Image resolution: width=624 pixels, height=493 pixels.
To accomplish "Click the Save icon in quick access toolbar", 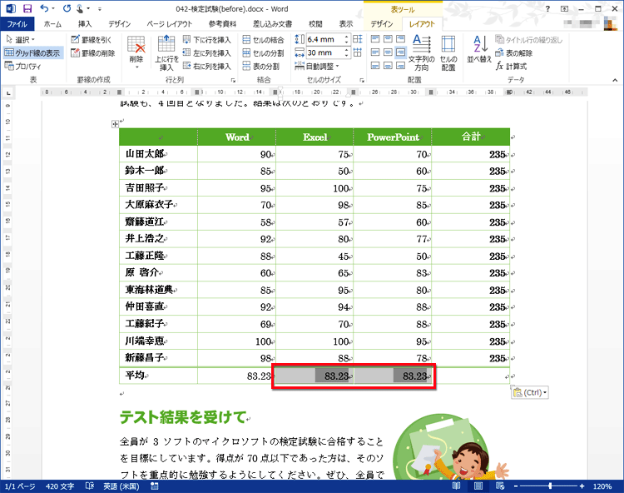I will 27,8.
